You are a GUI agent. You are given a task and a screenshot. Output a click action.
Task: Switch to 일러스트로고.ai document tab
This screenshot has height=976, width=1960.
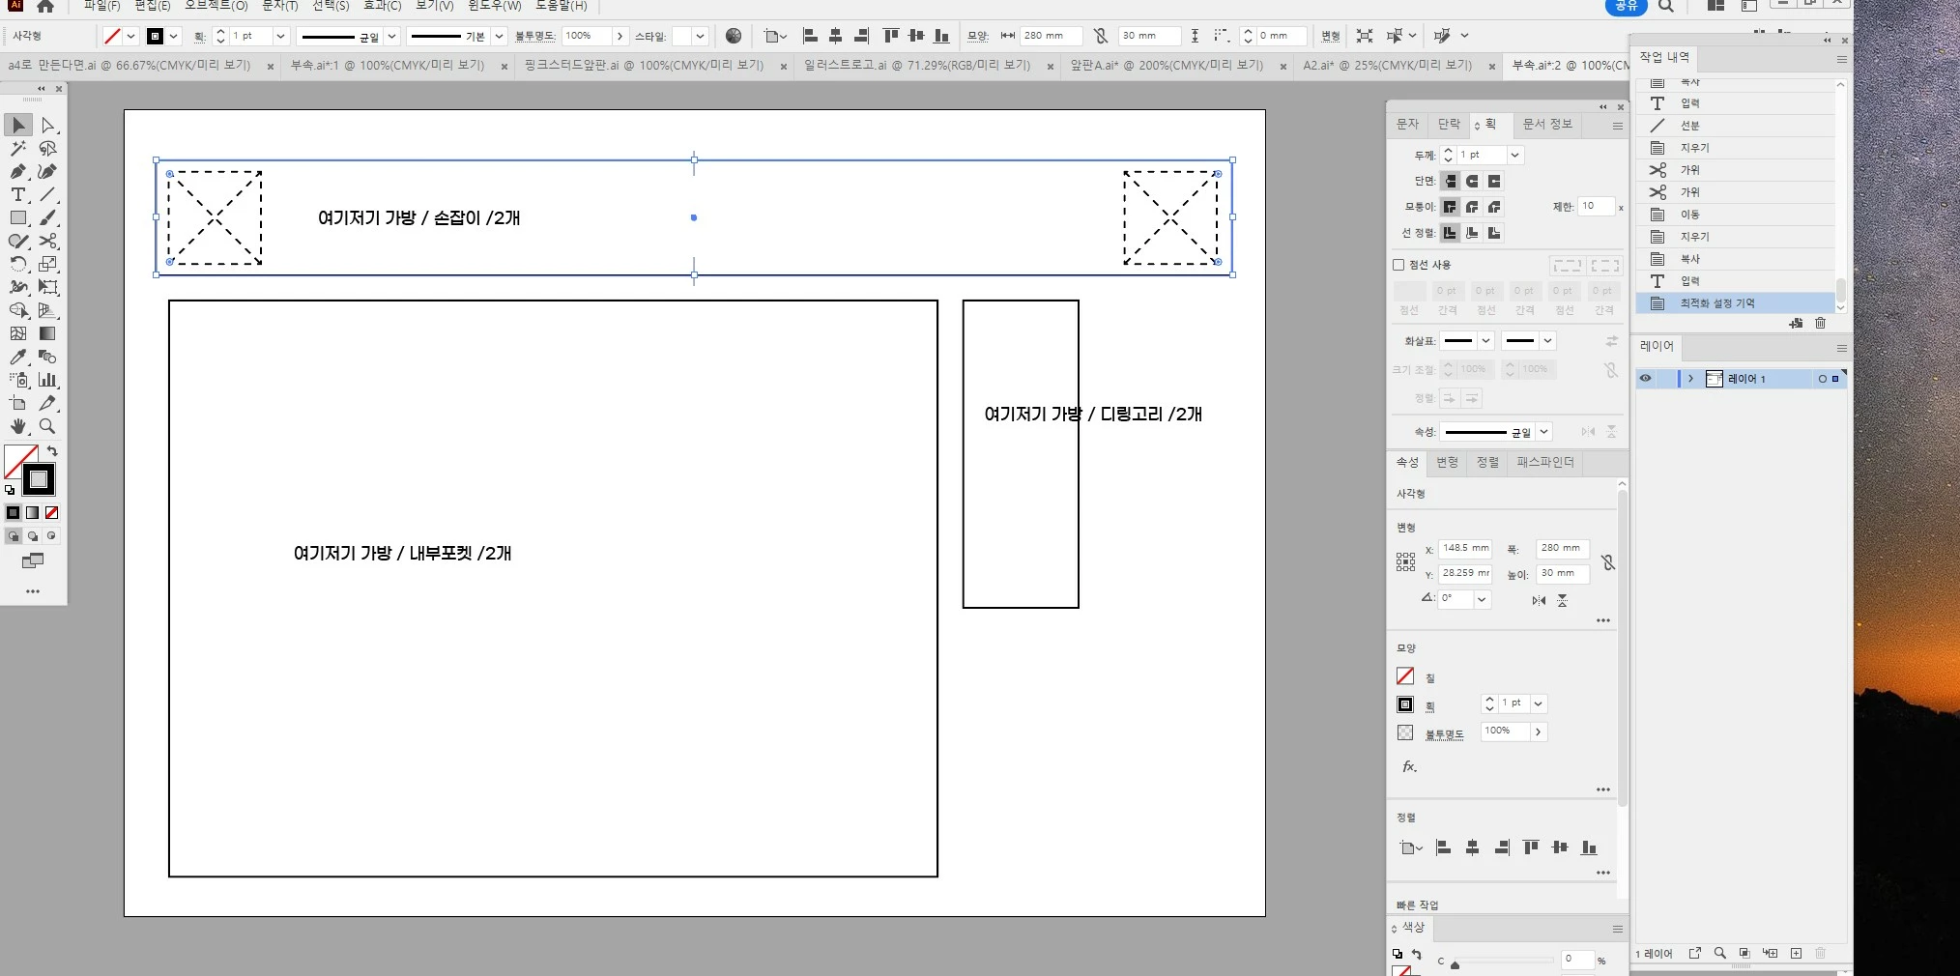tap(917, 66)
